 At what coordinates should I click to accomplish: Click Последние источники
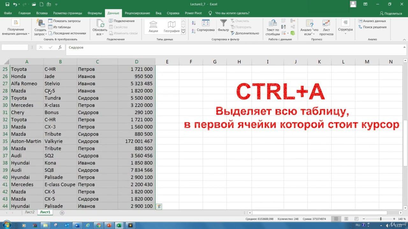pyautogui.click(x=67, y=33)
